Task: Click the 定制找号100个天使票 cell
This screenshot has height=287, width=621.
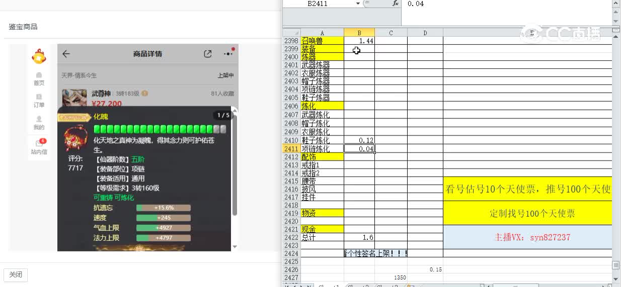Action: click(527, 213)
